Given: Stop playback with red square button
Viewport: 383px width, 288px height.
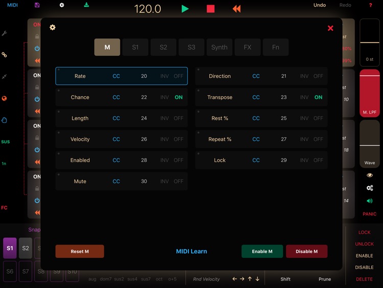Looking at the screenshot, I should click(x=210, y=9).
